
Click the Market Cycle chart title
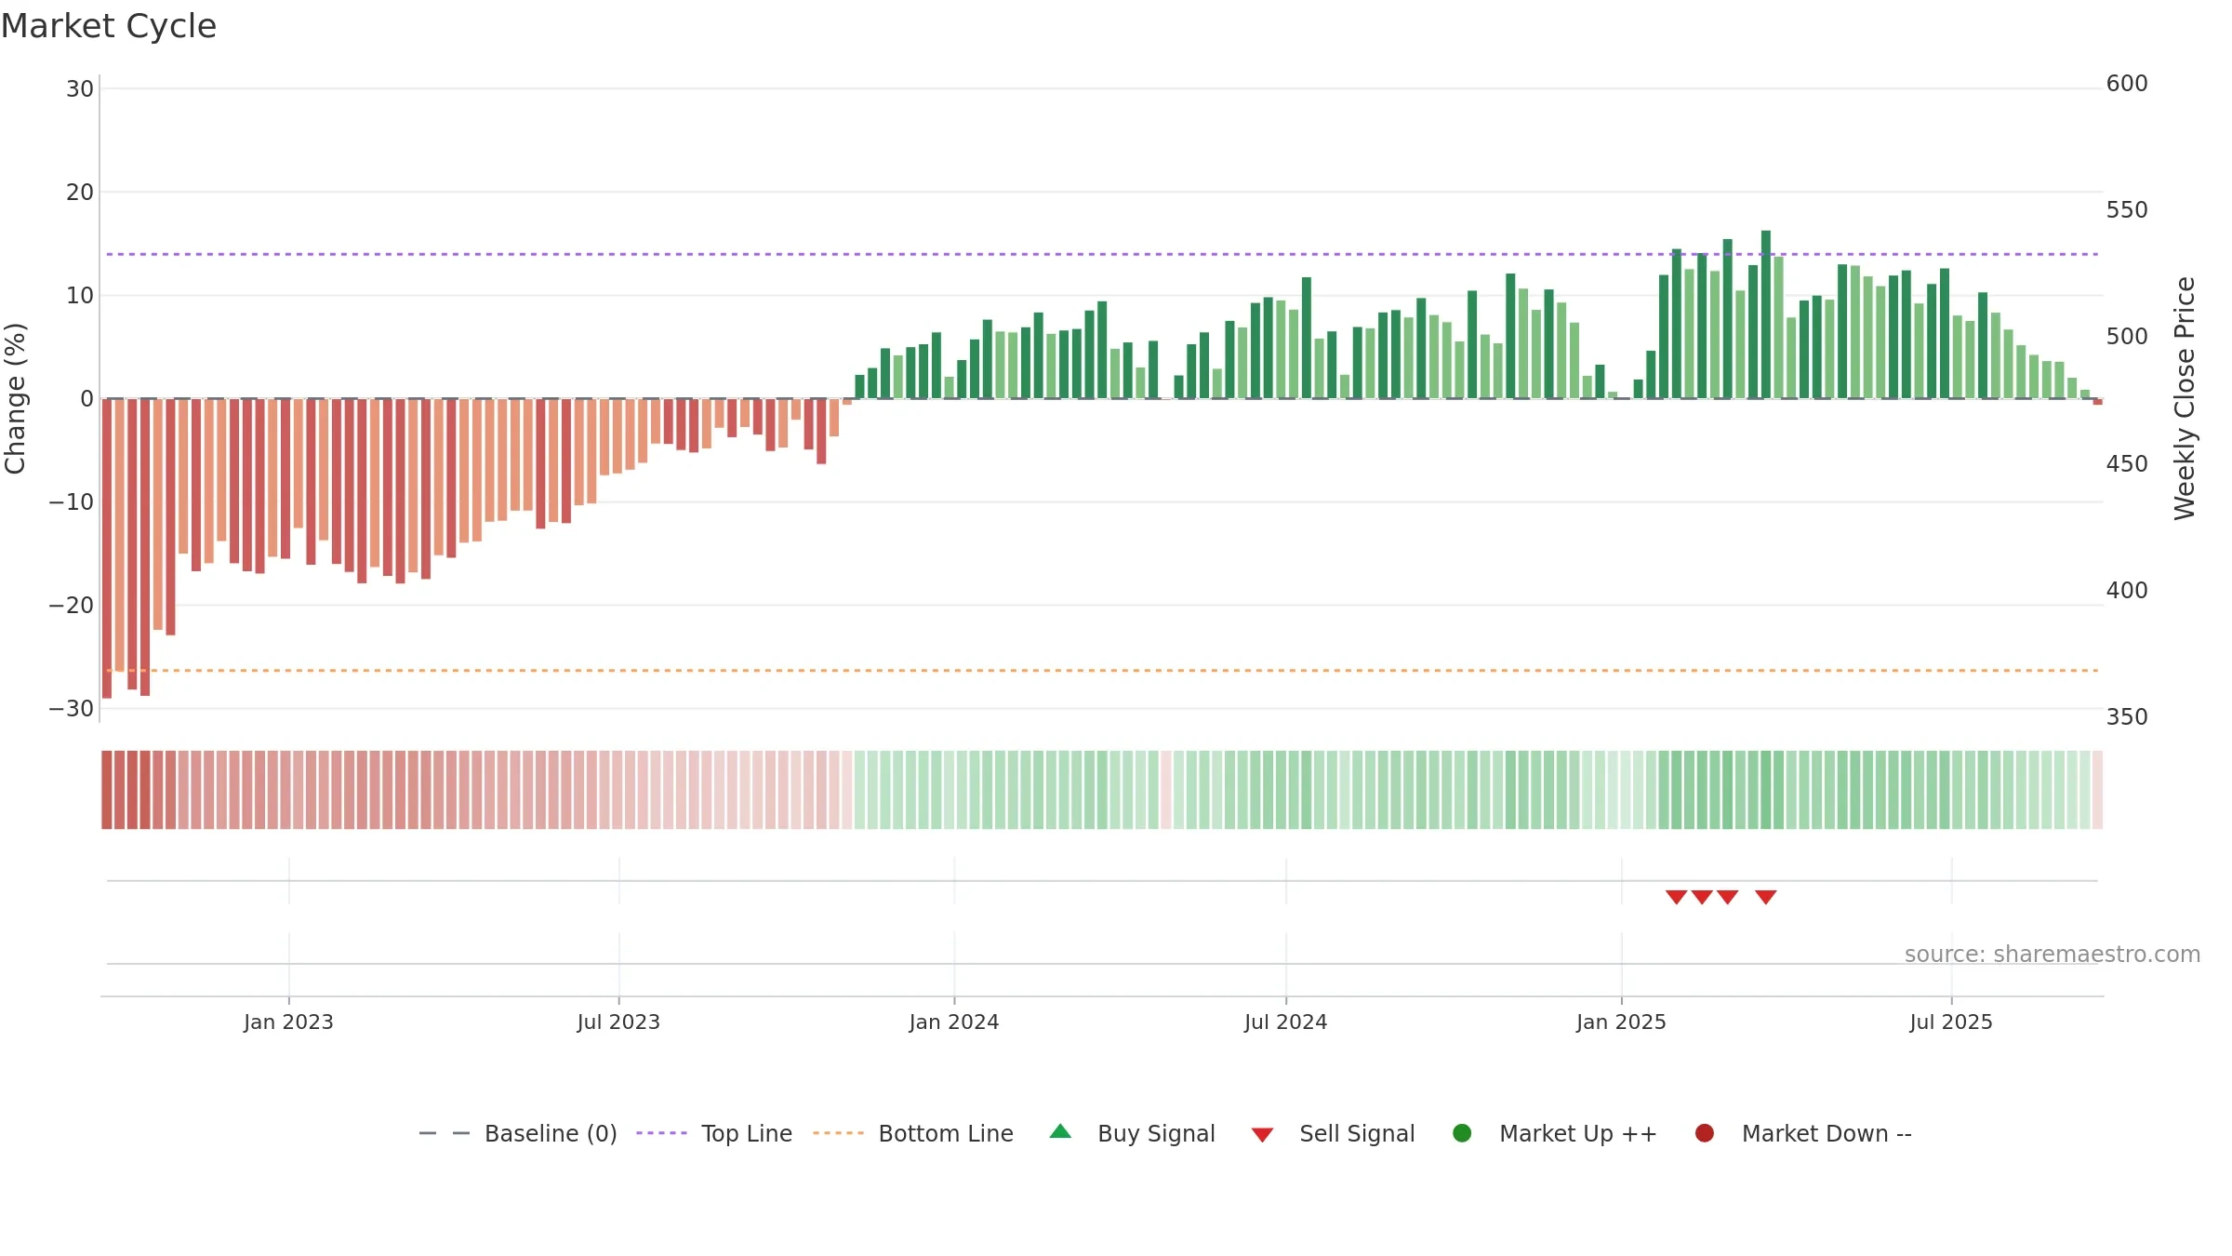(109, 26)
